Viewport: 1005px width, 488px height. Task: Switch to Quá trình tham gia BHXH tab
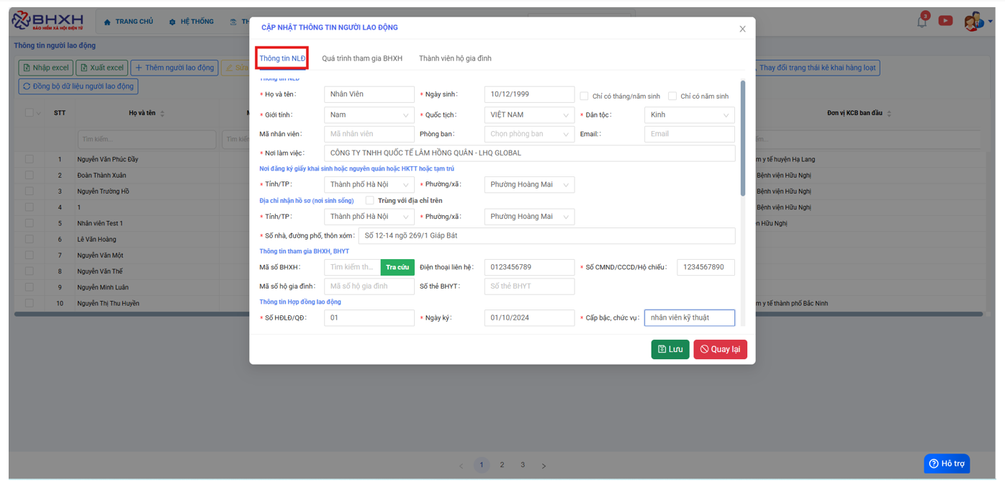[362, 58]
